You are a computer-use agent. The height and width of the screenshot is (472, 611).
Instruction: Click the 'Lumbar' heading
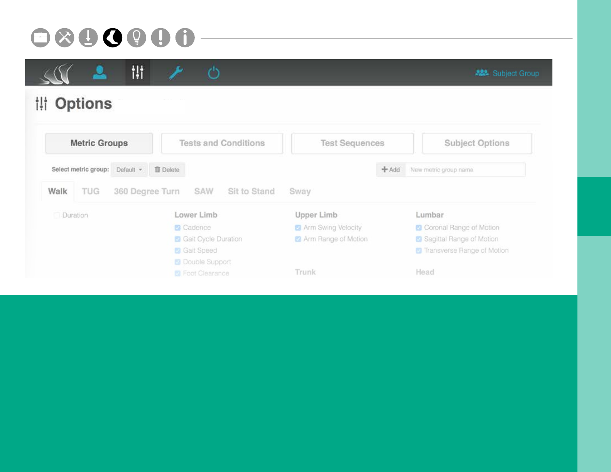(430, 215)
